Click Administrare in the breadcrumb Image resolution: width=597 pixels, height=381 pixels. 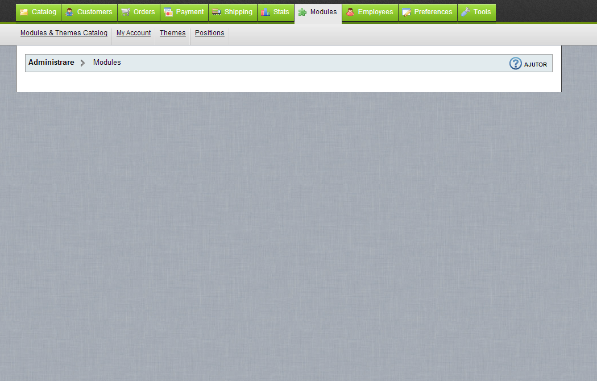[51, 63]
